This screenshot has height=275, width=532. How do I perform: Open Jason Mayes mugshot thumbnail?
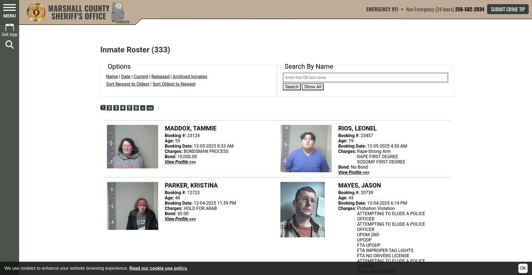pos(302,209)
